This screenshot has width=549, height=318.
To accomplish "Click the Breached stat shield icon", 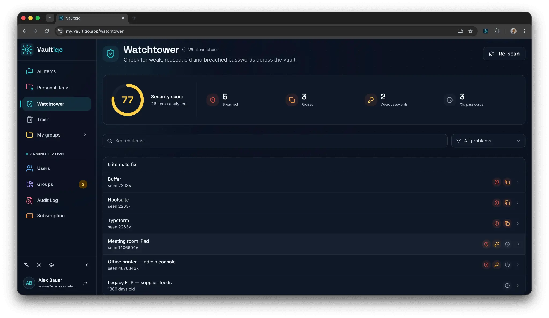I will coord(213,100).
